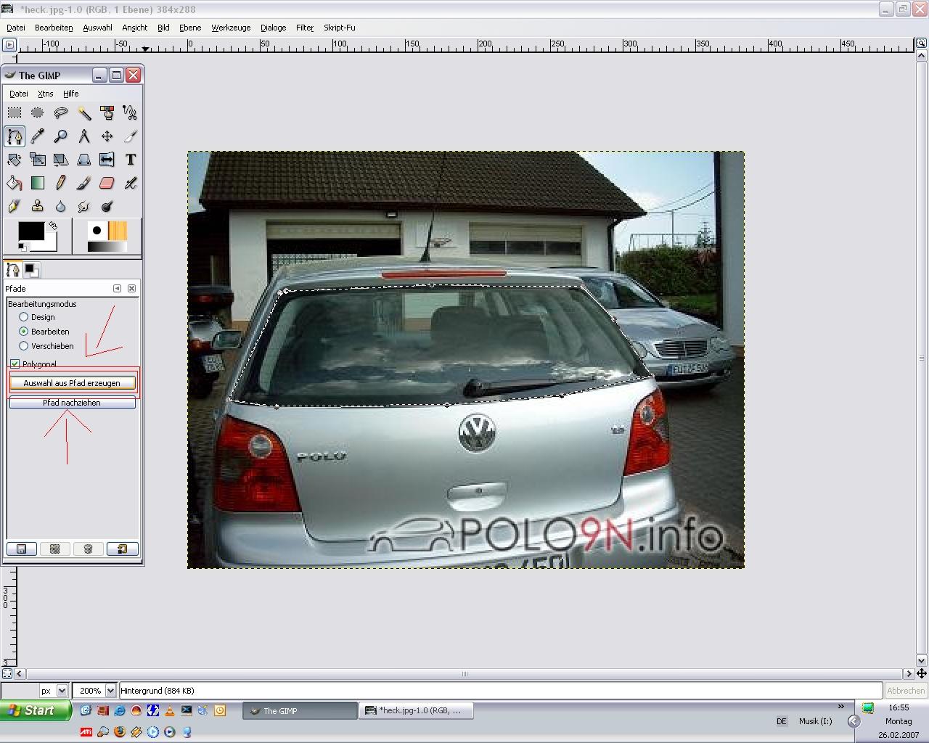Viewport: 929px width, 743px height.
Task: Open the Datei menu in image window
Action: [x=15, y=28]
